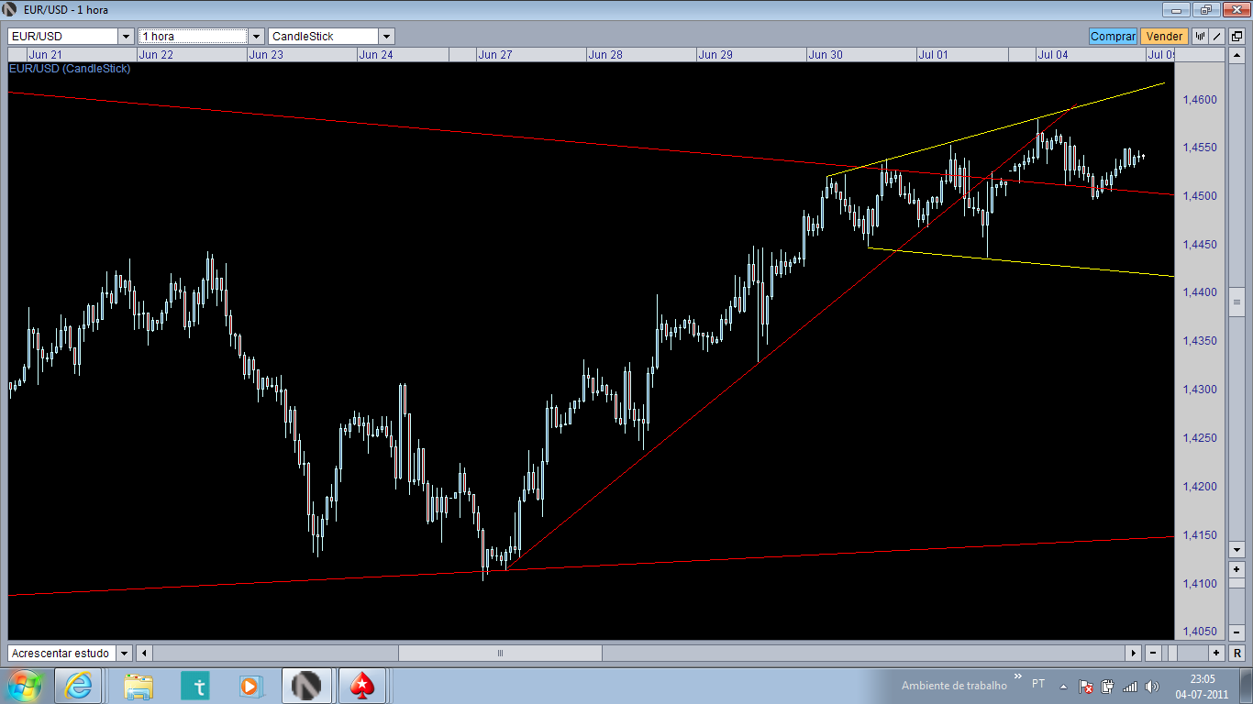This screenshot has height=704, width=1253.
Task: Select the chart bars style icon
Action: point(1200,36)
